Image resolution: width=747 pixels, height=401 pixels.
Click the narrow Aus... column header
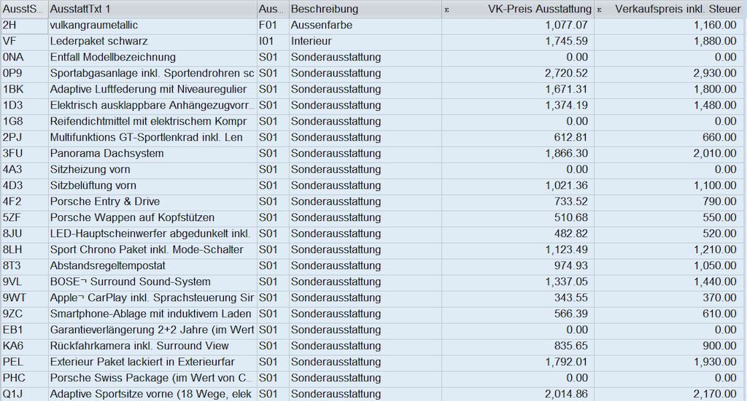[x=273, y=9]
